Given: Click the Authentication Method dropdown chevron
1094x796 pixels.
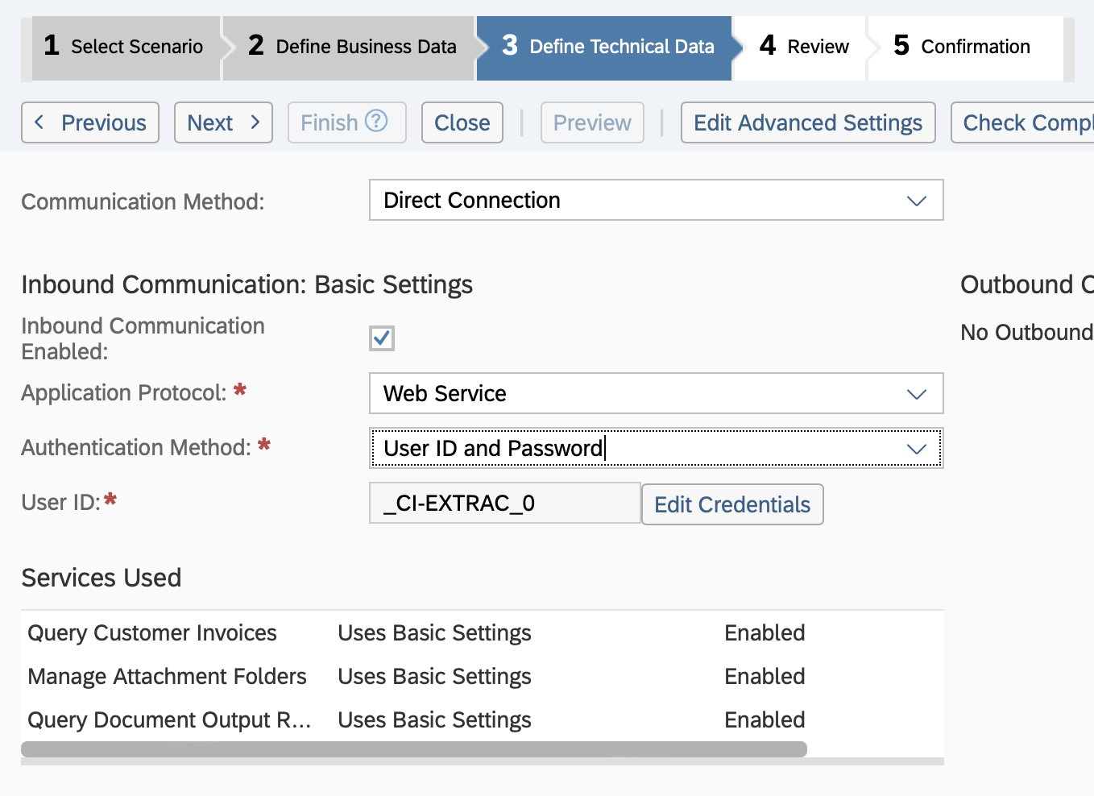Looking at the screenshot, I should [x=916, y=449].
